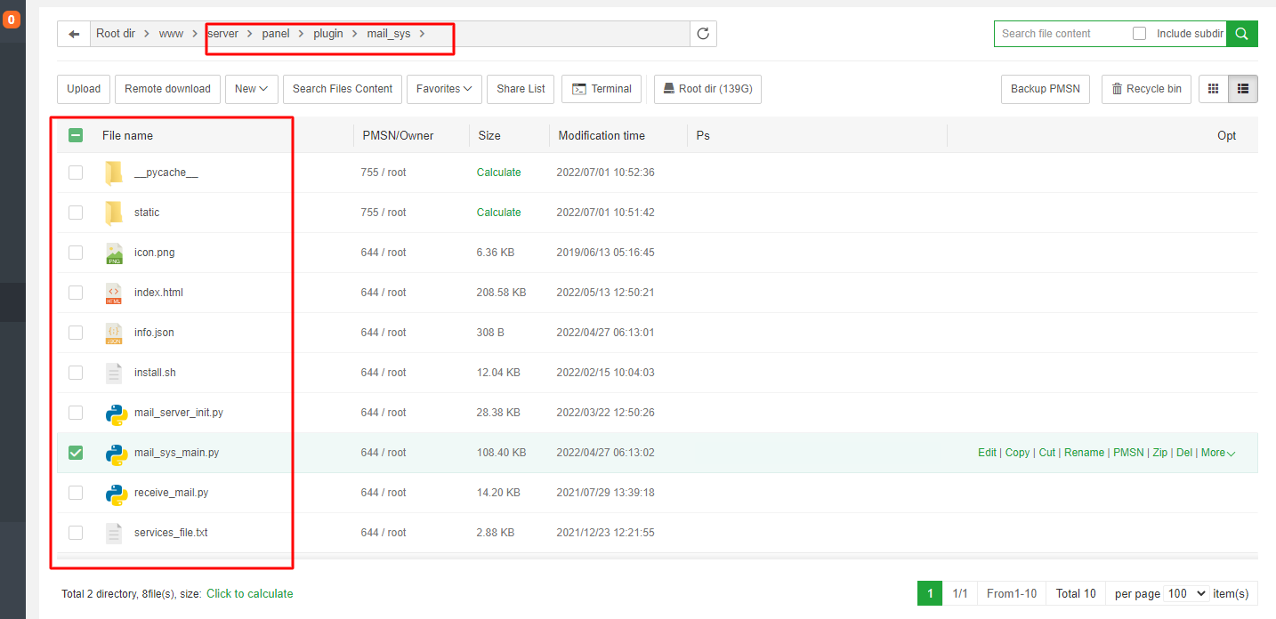Tick the checkbox for index.html
Screen dimensions: 1276x619
(76, 293)
